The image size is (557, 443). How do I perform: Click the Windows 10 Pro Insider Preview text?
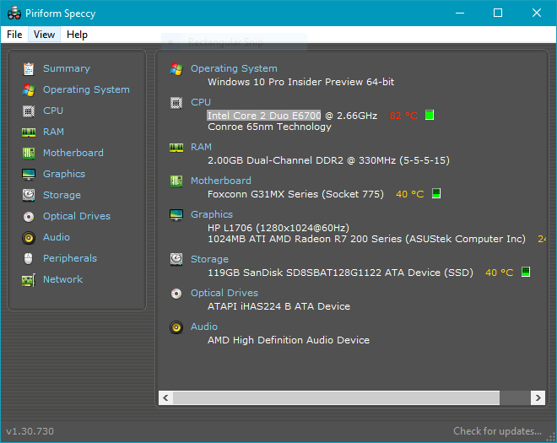click(301, 82)
